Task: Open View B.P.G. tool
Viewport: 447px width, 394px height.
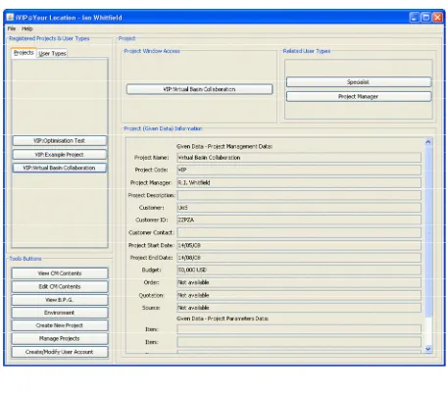Action: tap(60, 300)
